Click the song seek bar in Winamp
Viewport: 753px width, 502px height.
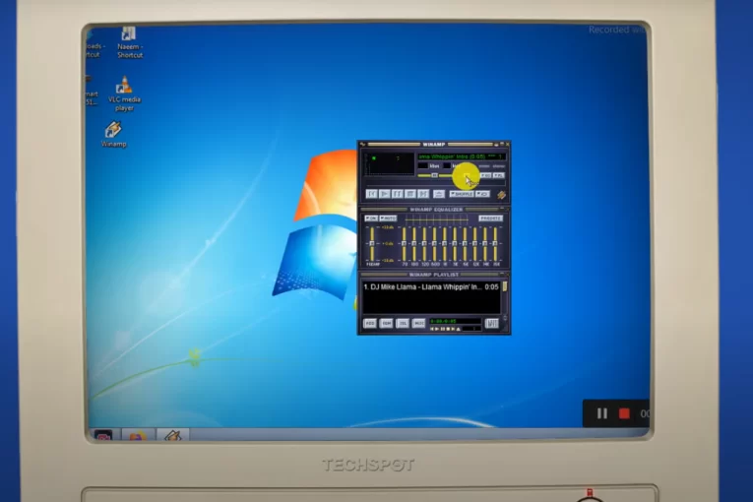click(435, 184)
